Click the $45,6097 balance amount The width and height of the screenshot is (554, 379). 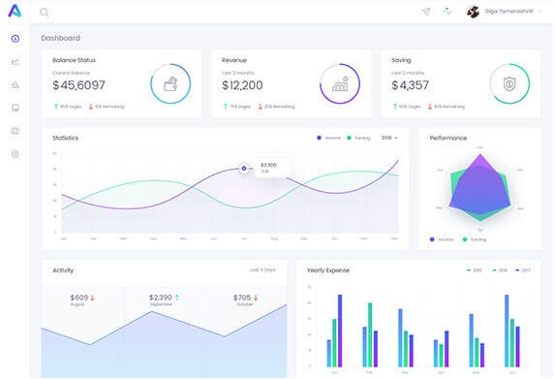[78, 85]
